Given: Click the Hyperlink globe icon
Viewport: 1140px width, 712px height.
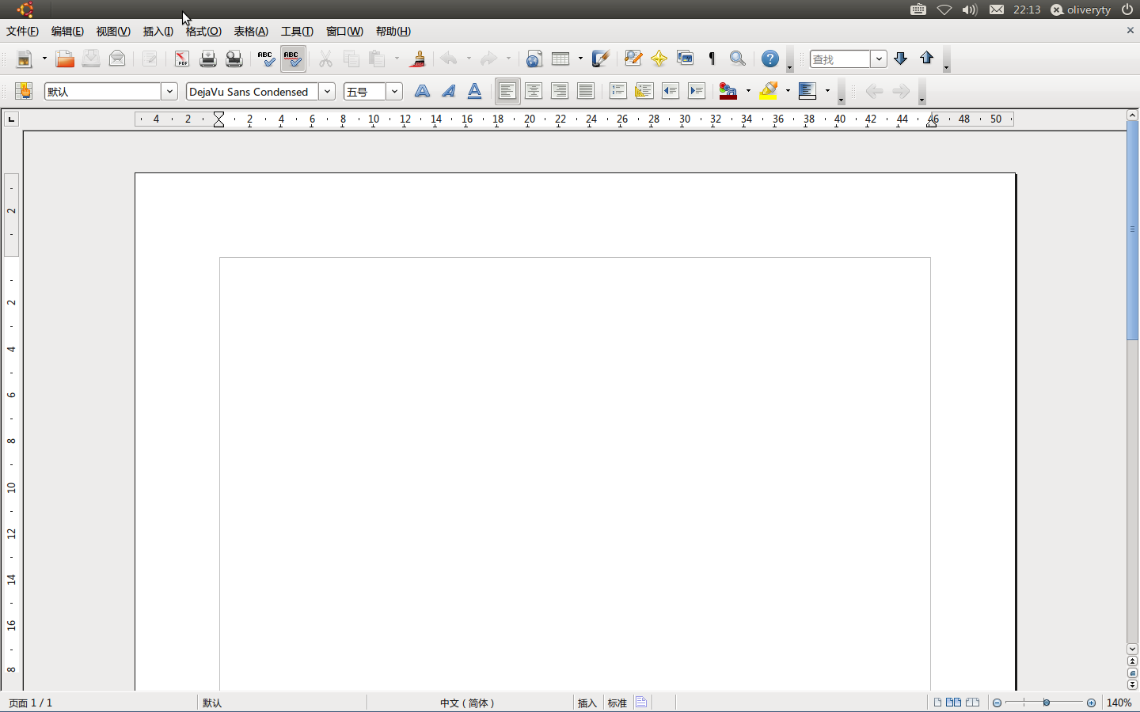Looking at the screenshot, I should pyautogui.click(x=534, y=59).
